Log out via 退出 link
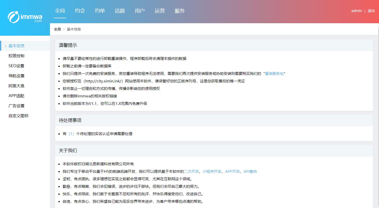The height and width of the screenshot is (208, 379). tap(371, 11)
